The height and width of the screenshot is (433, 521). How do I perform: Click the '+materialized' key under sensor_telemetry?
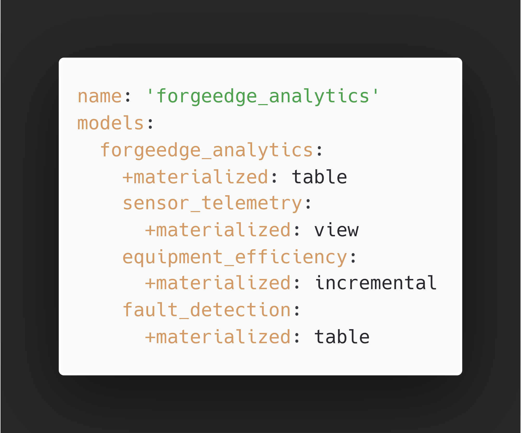[x=218, y=230]
